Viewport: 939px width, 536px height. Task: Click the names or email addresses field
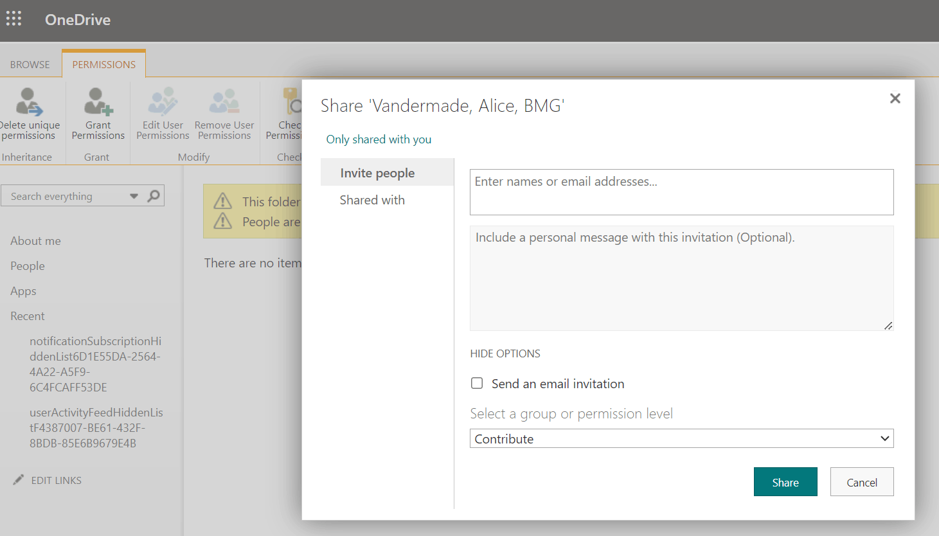(x=681, y=192)
